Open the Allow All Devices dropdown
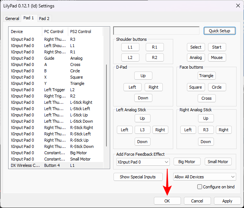The image size is (244, 208). (204, 177)
